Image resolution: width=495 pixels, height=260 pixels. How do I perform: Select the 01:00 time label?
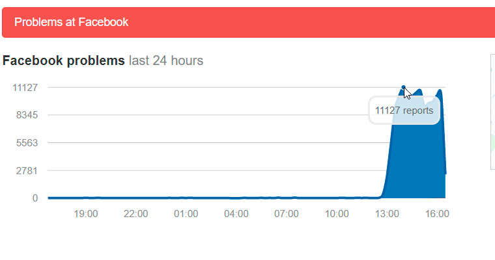(186, 213)
